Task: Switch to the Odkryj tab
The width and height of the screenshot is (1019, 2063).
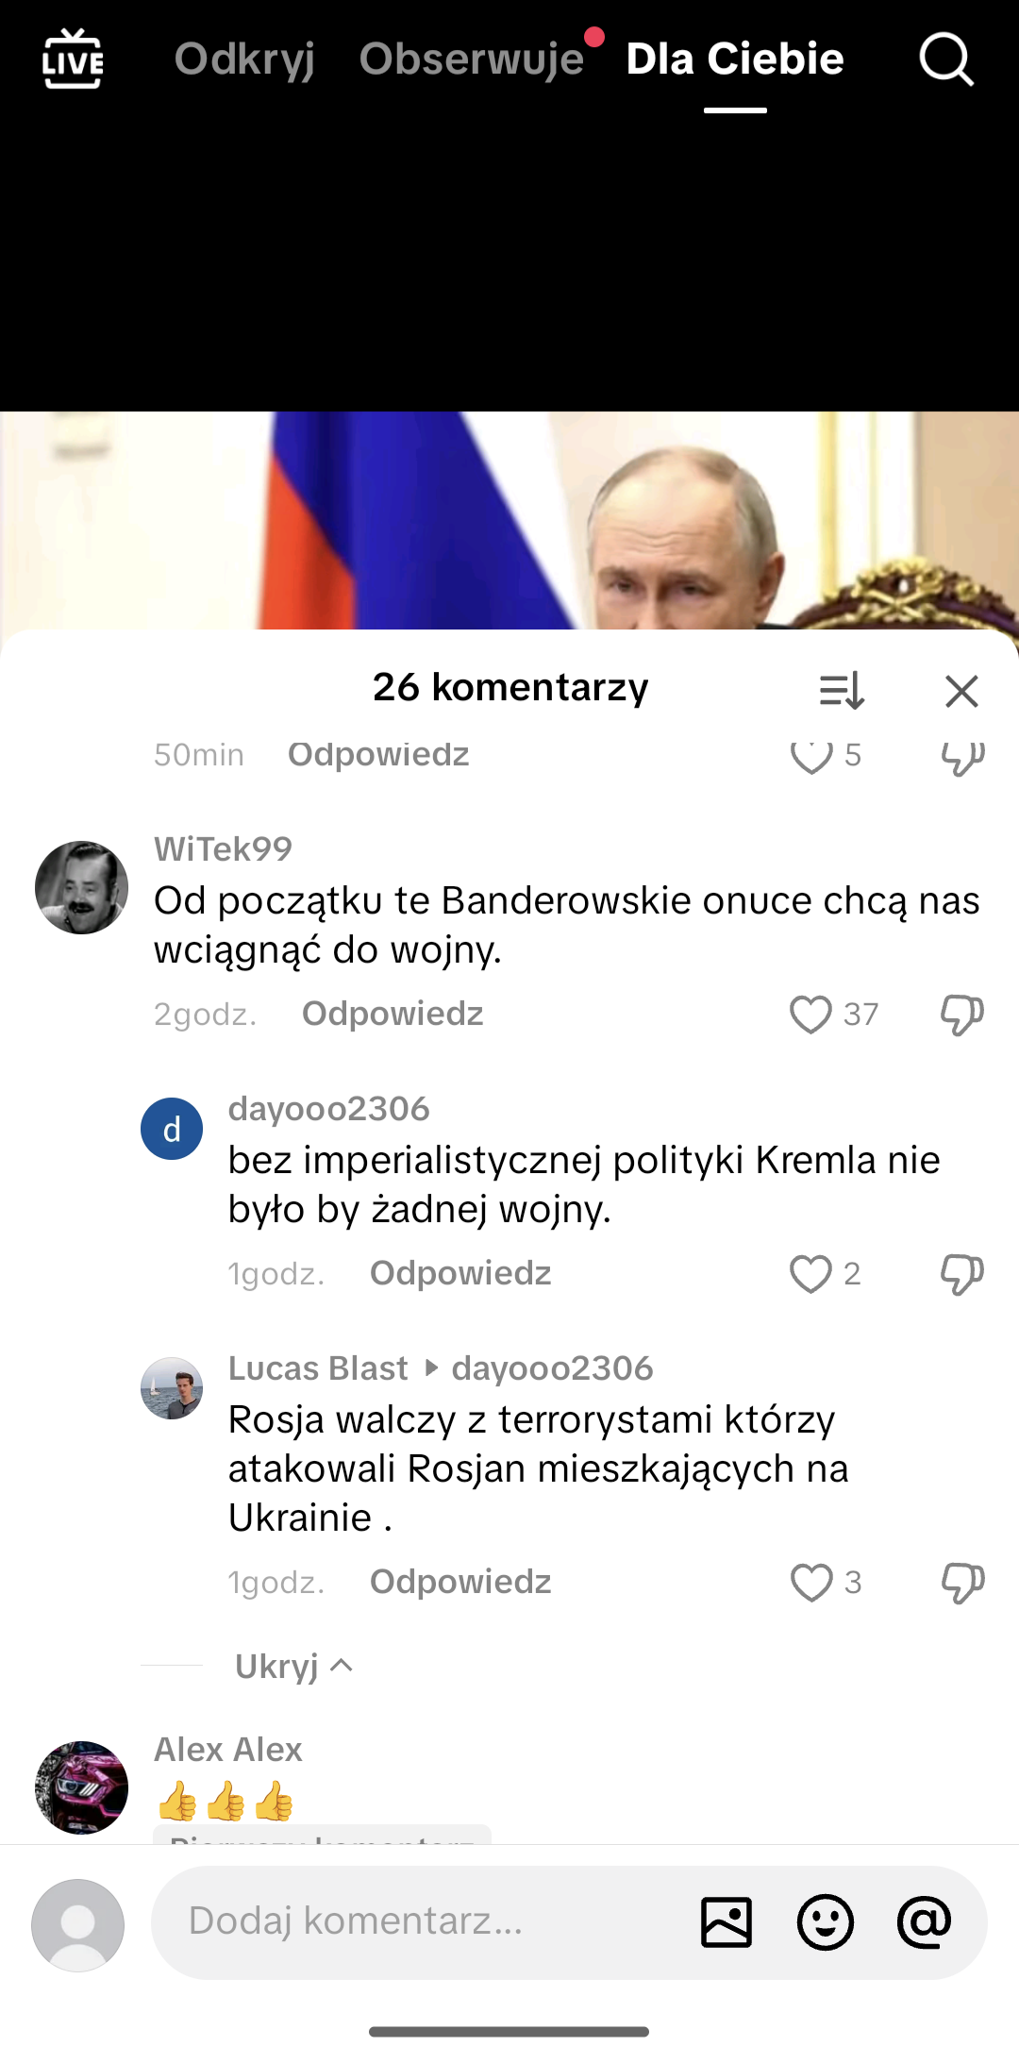Action: [x=244, y=59]
